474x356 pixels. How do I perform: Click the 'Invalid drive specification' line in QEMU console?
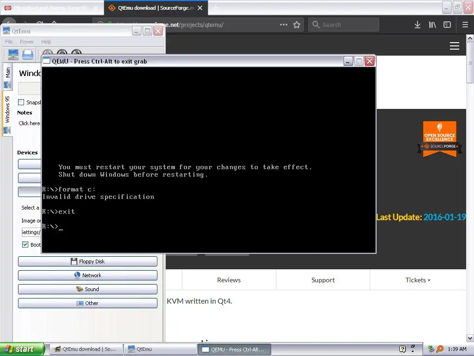click(98, 197)
